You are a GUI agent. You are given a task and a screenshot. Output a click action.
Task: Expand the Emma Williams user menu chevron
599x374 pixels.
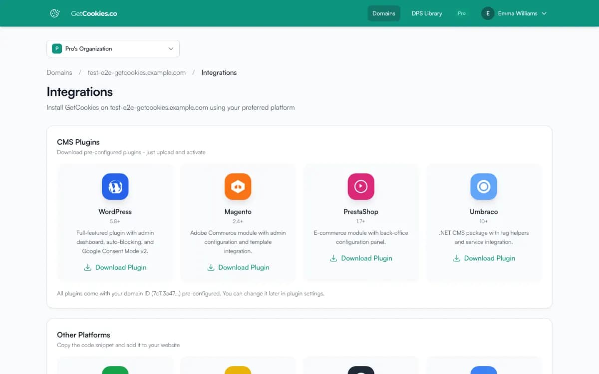tap(544, 13)
